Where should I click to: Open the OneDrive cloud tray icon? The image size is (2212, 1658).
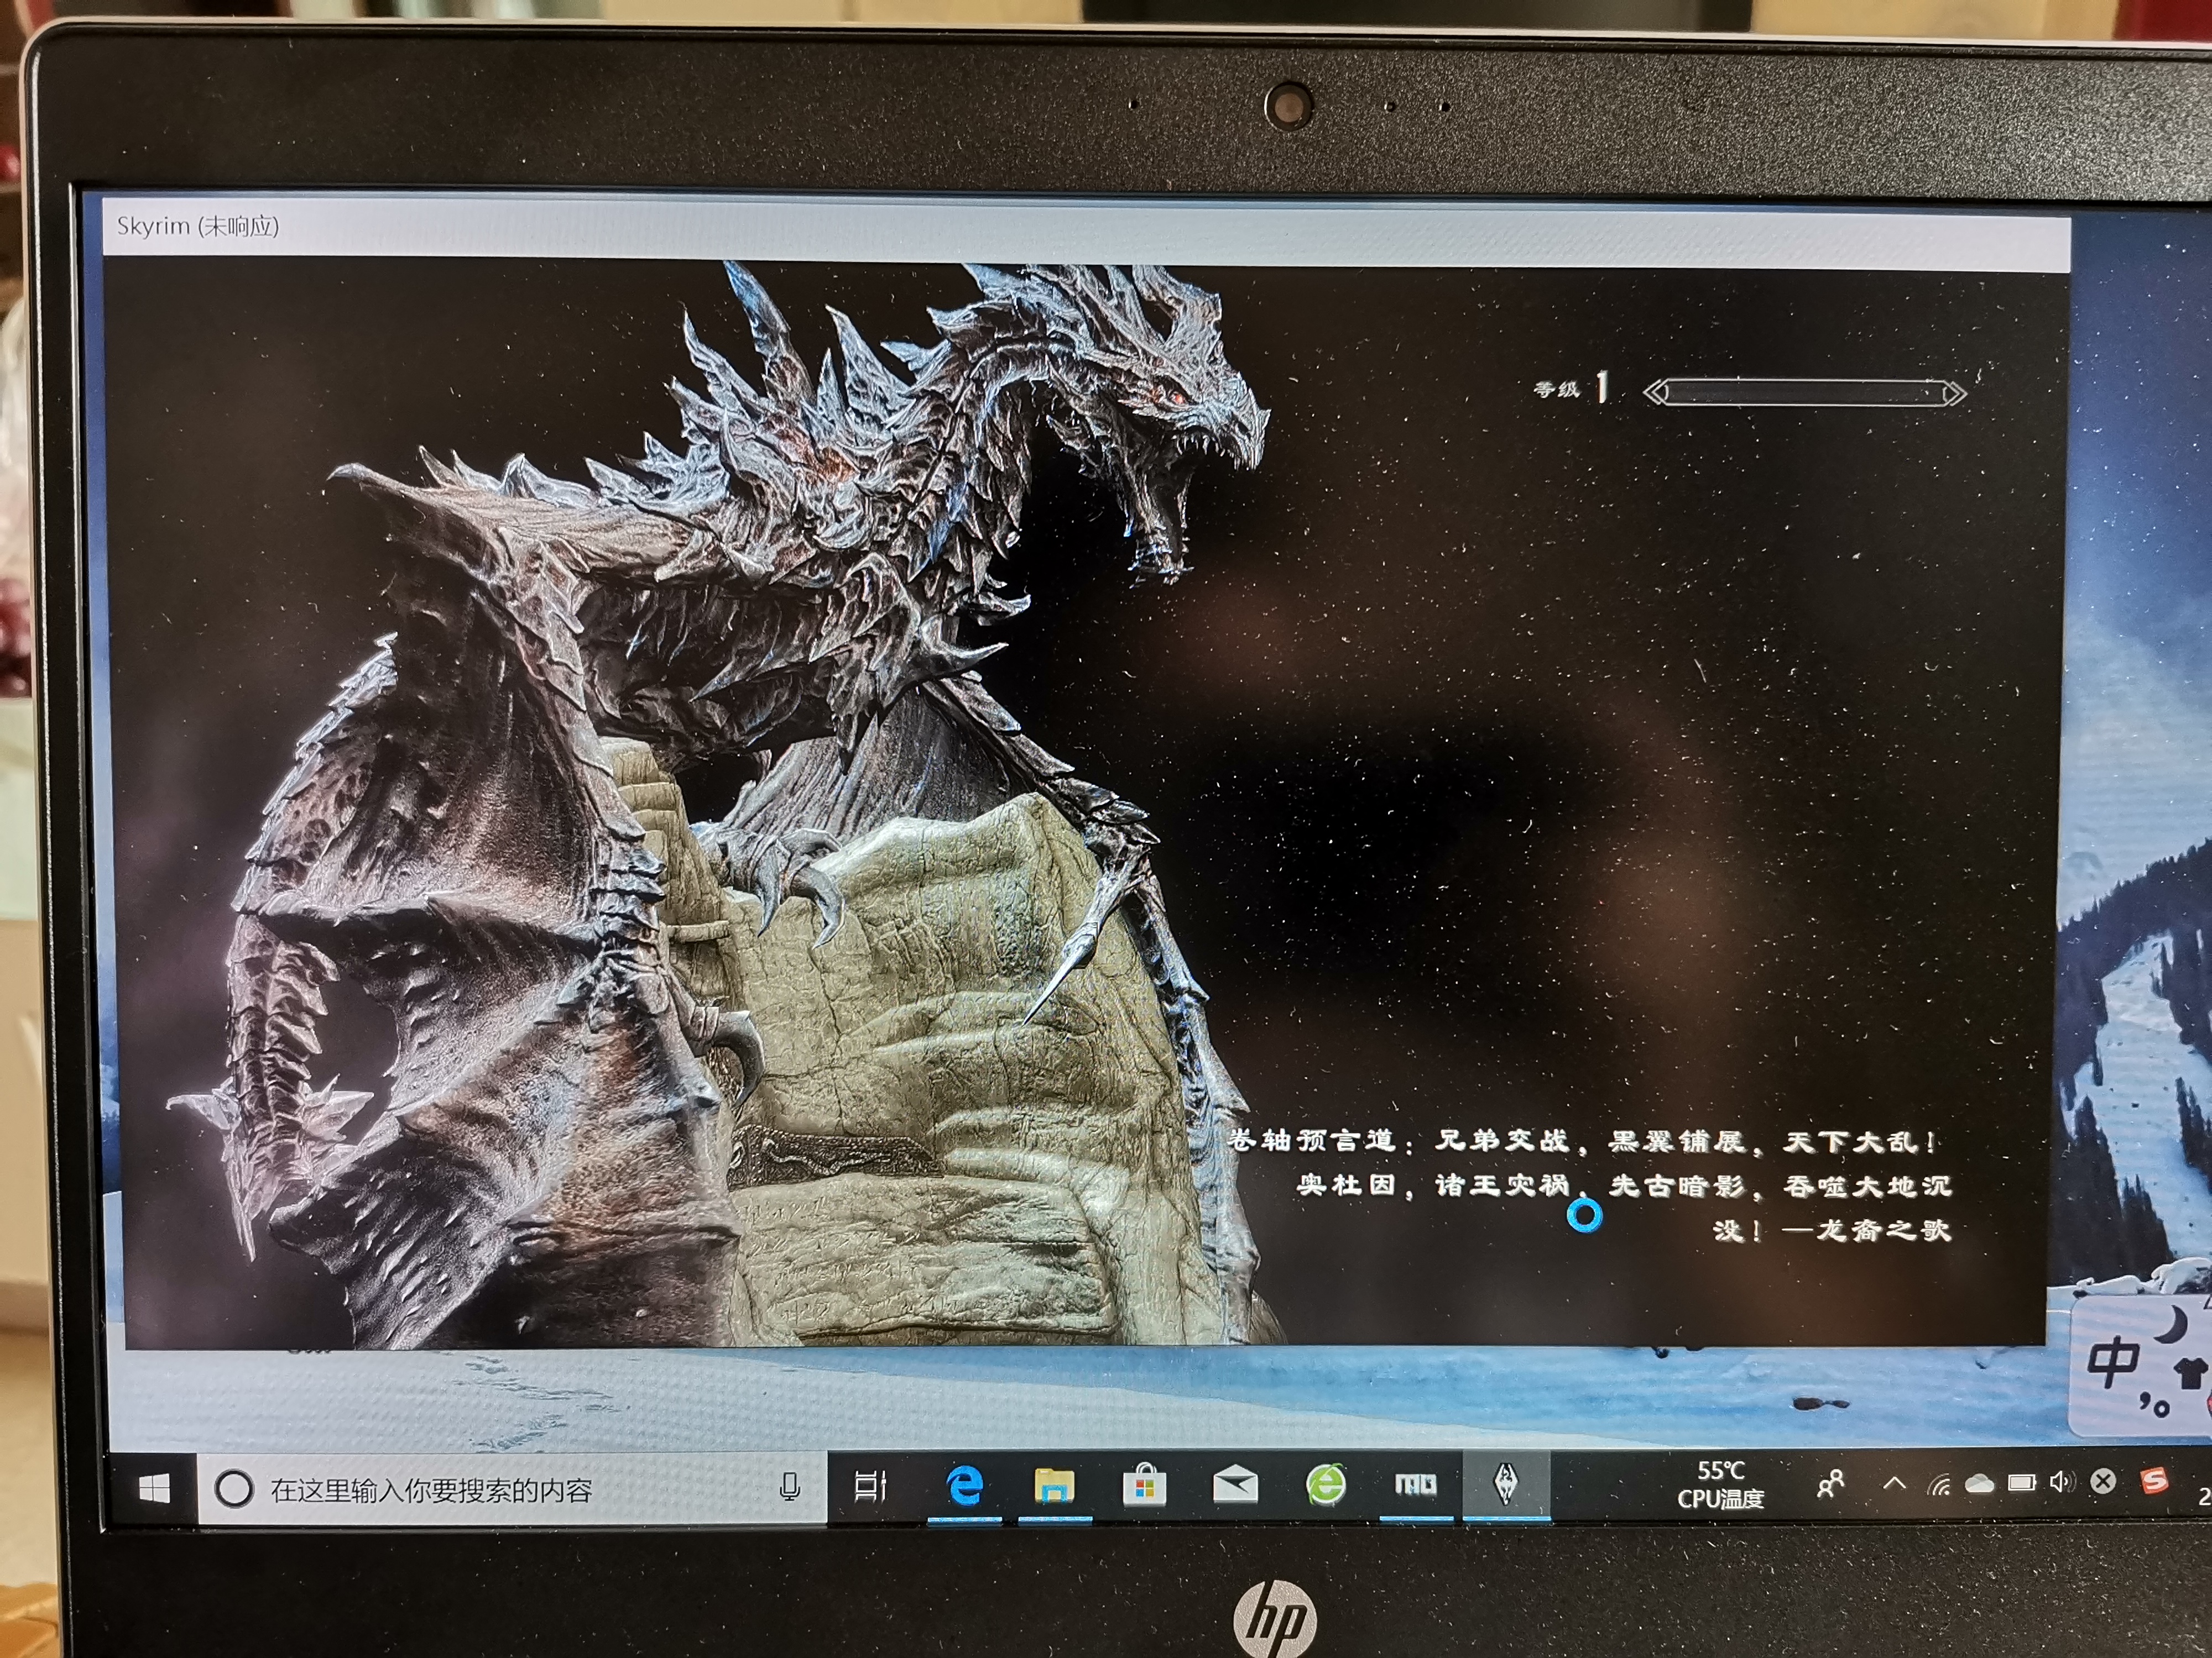coord(1980,1484)
